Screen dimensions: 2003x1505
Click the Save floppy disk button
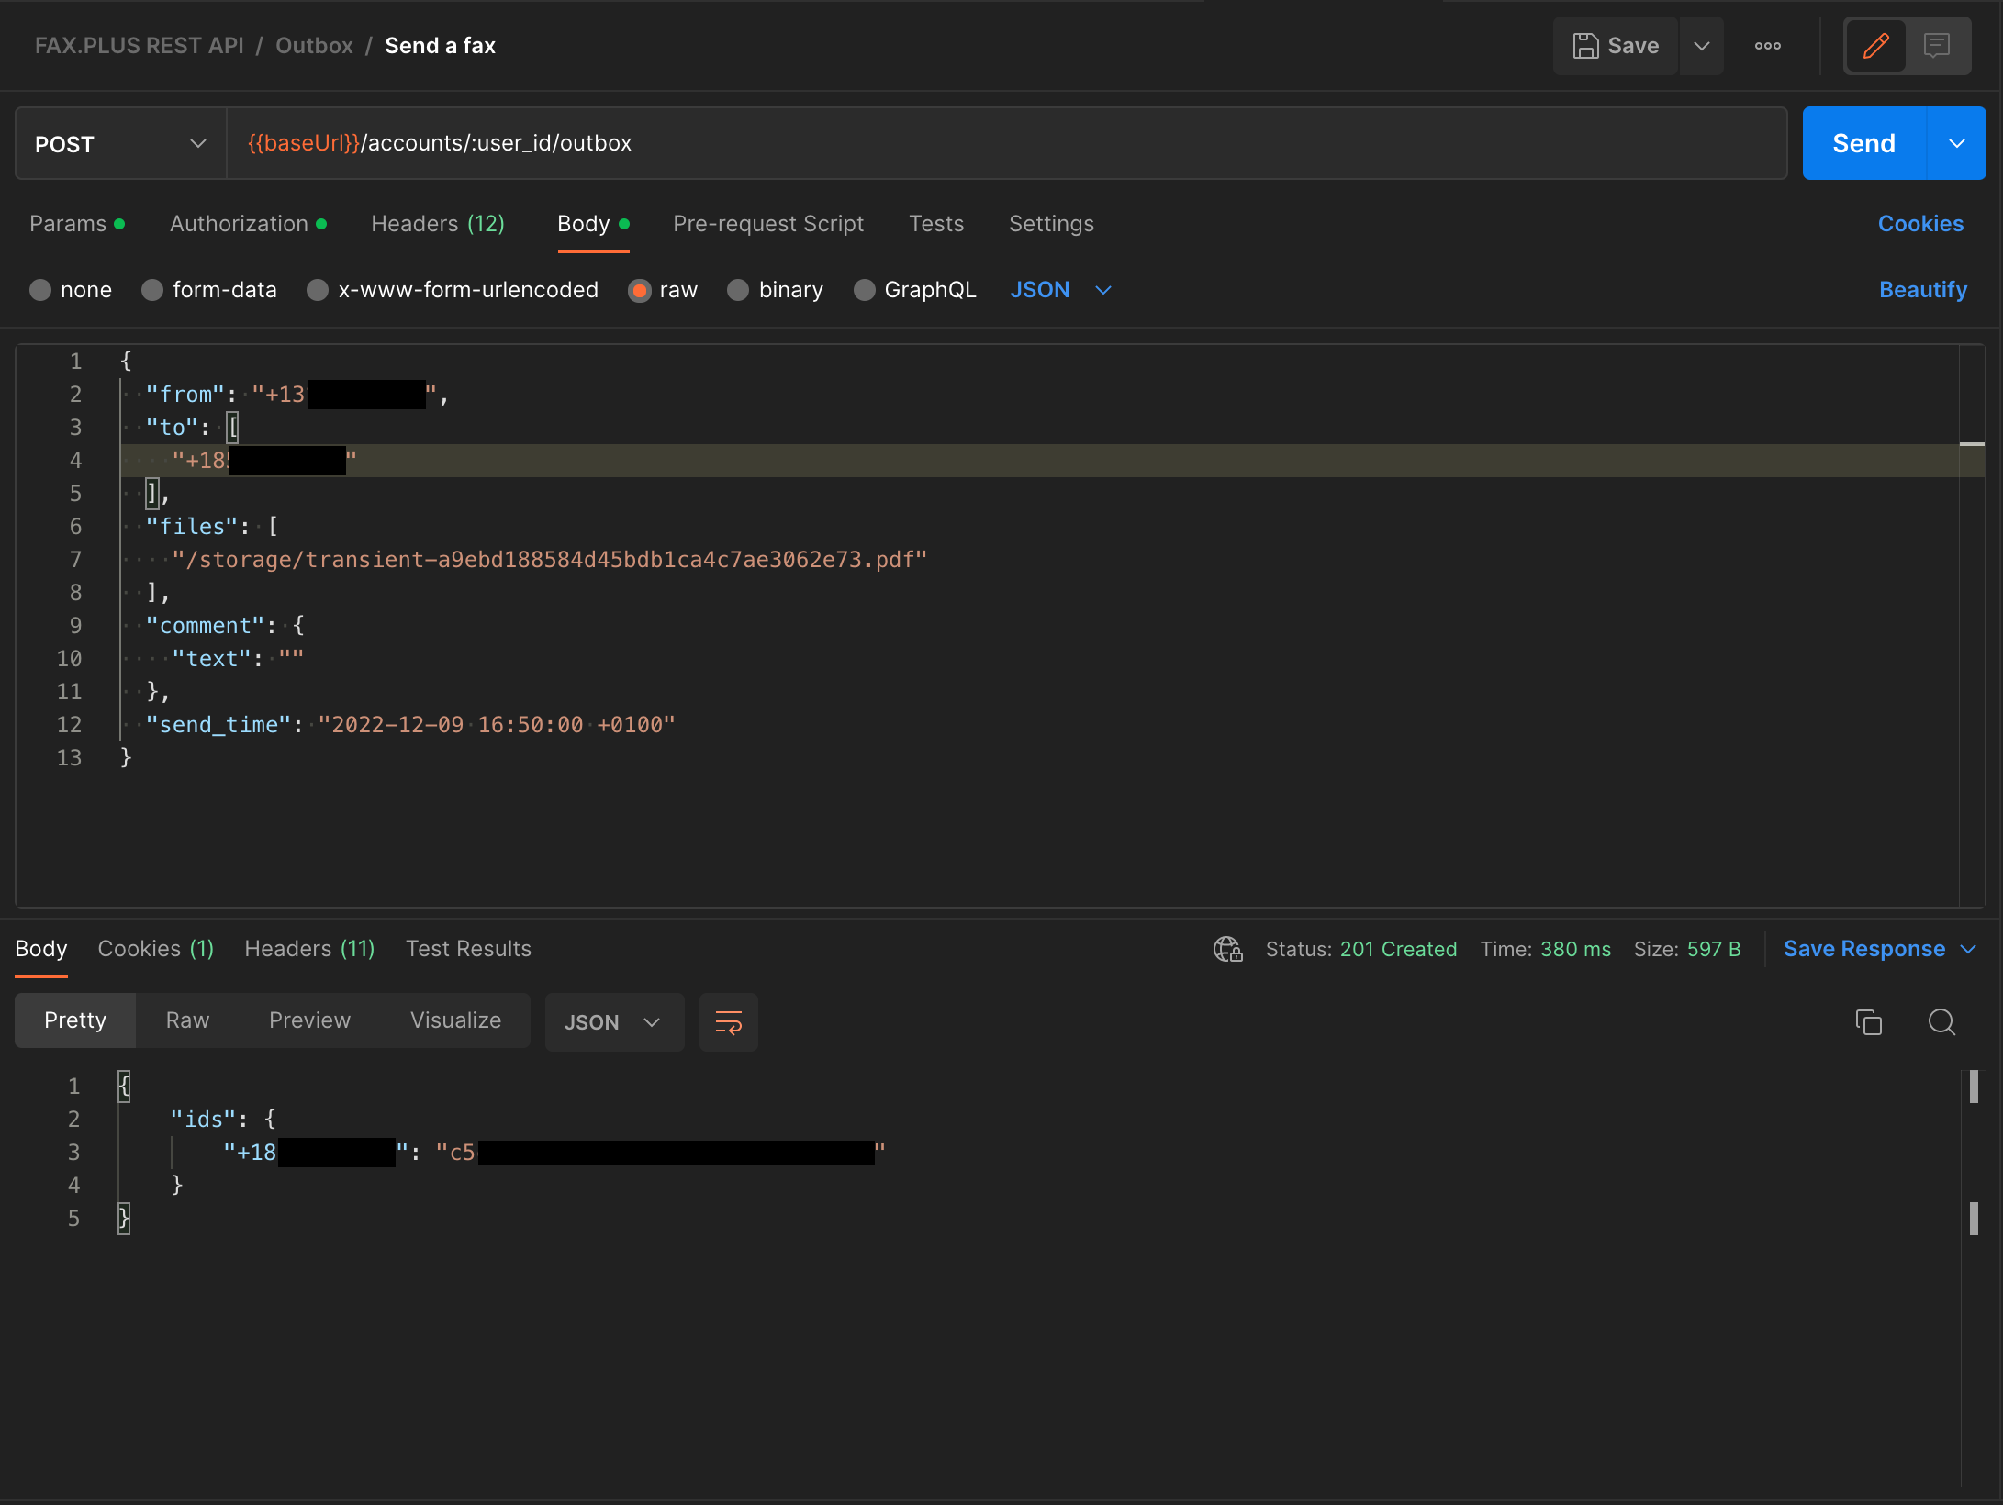1616,46
